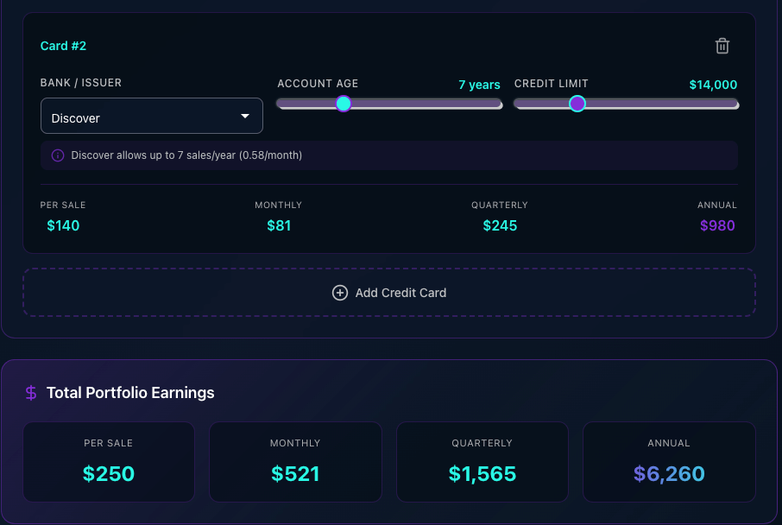Click Card #2 annual value $980
The image size is (782, 525).
717,225
